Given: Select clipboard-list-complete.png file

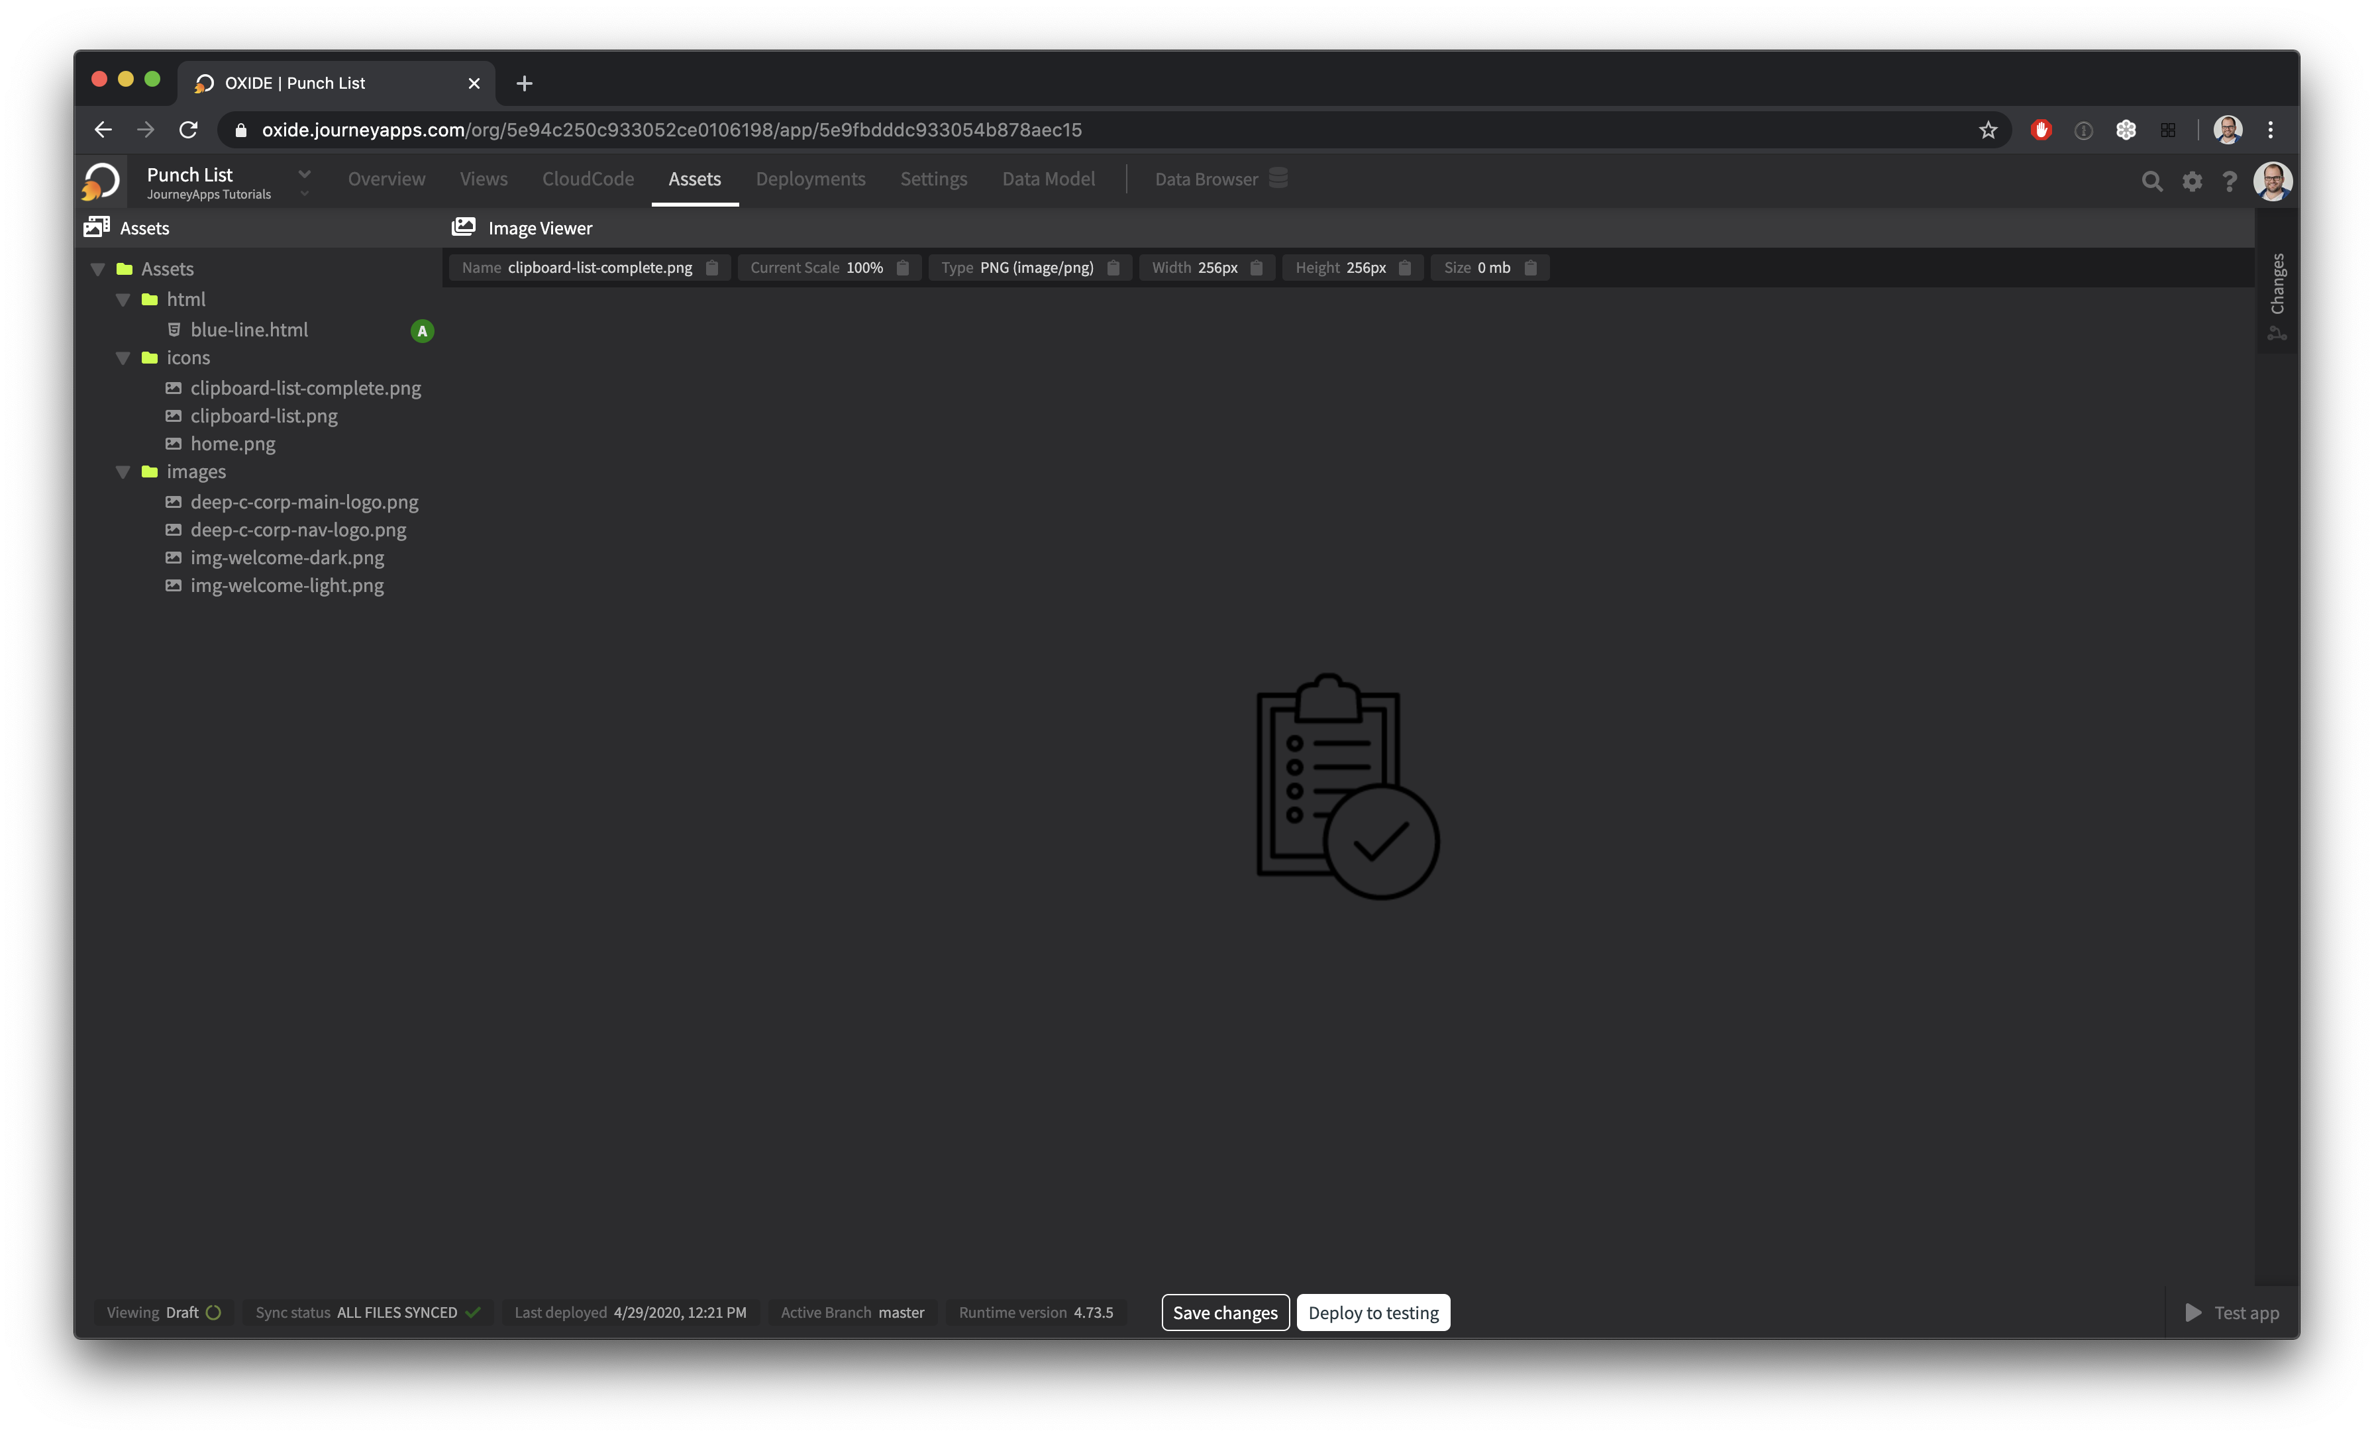Looking at the screenshot, I should point(305,388).
